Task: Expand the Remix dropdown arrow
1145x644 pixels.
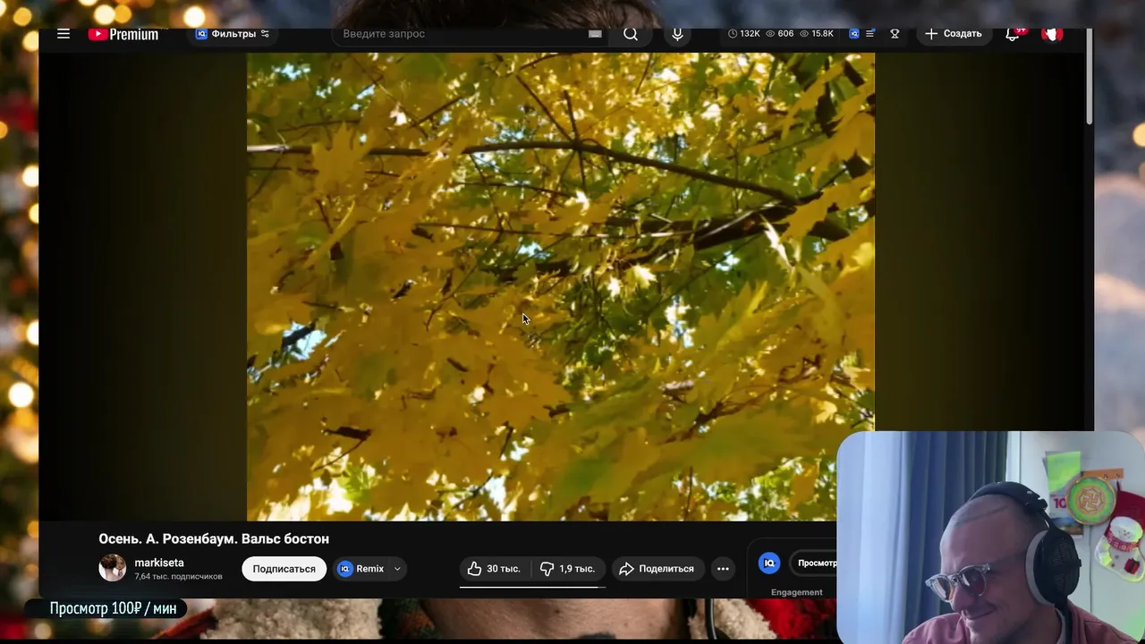Action: [397, 569]
